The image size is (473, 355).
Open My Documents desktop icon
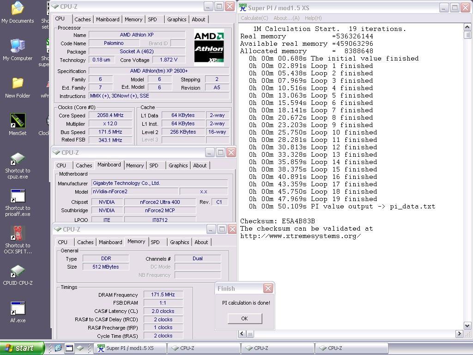click(18, 12)
